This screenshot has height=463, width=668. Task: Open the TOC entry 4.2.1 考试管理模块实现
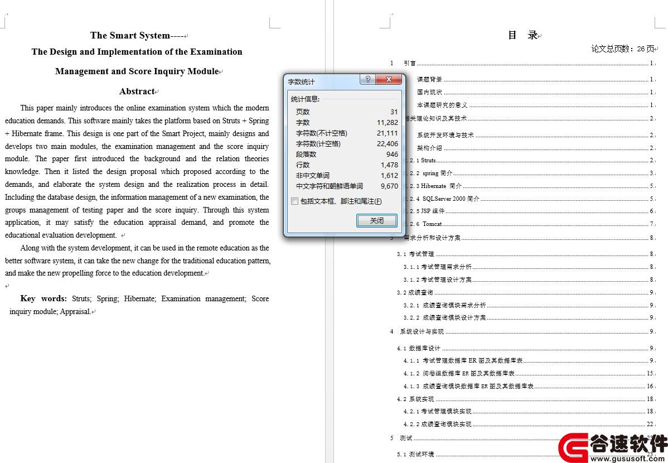pyautogui.click(x=530, y=412)
